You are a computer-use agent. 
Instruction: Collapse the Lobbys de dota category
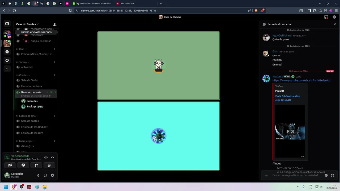pos(27,116)
